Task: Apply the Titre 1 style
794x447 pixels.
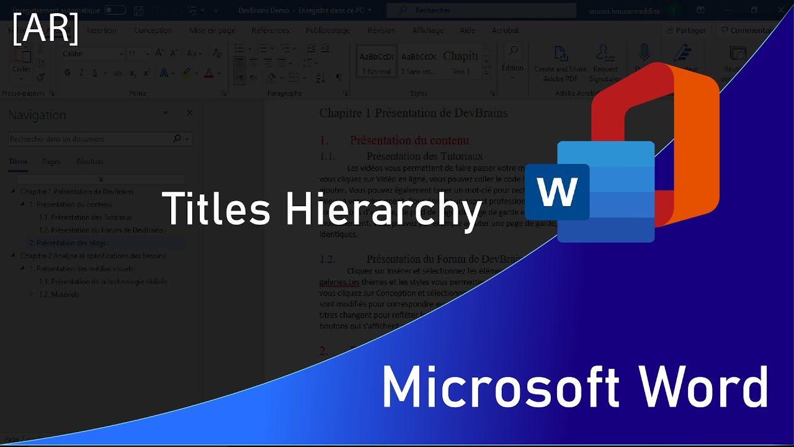Action: point(460,62)
